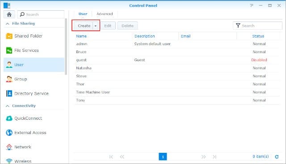Collapse the File Sharing section
Image resolution: width=286 pixels, height=164 pixels.
[x=8, y=24]
